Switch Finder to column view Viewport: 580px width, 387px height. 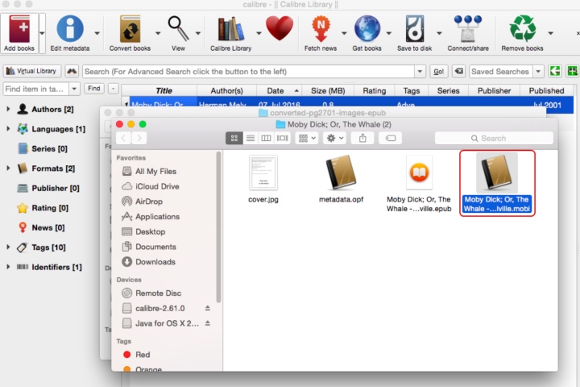tap(266, 138)
